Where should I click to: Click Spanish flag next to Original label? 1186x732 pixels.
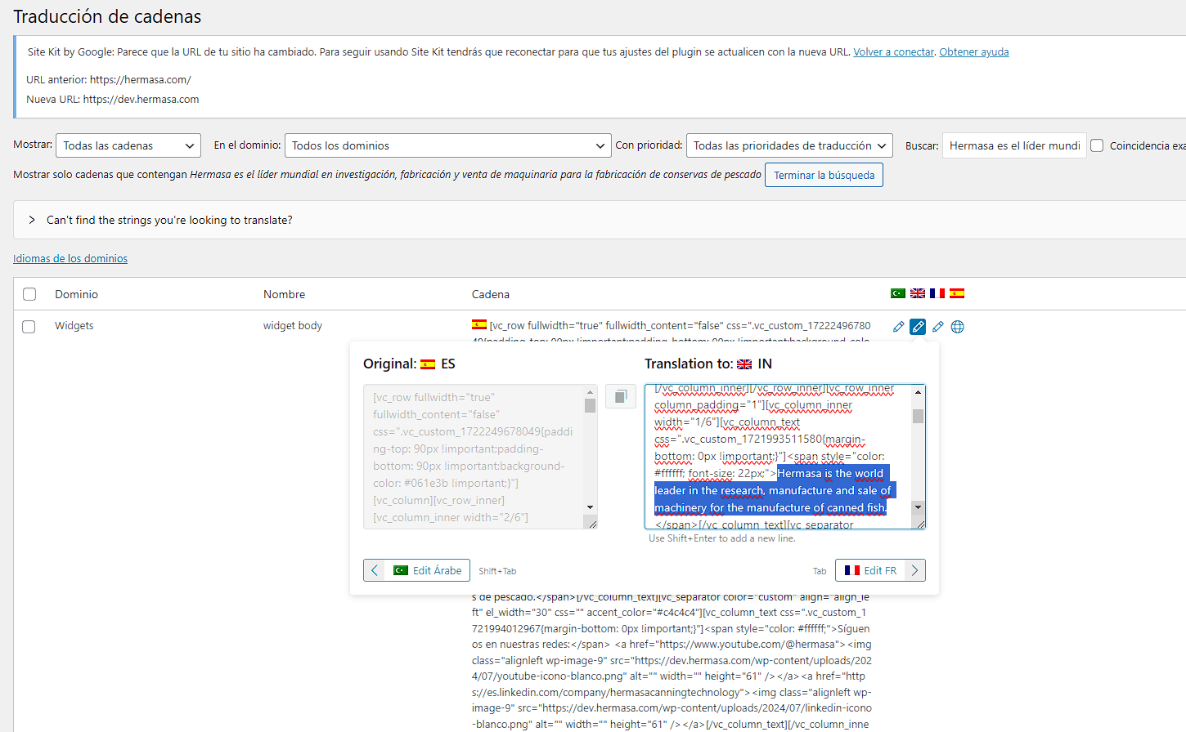[428, 364]
